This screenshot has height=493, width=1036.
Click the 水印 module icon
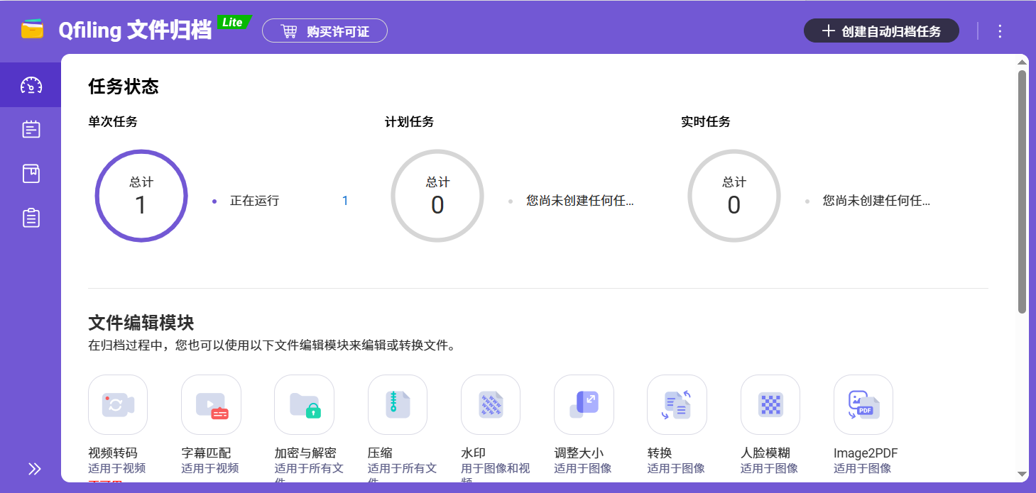click(x=491, y=404)
